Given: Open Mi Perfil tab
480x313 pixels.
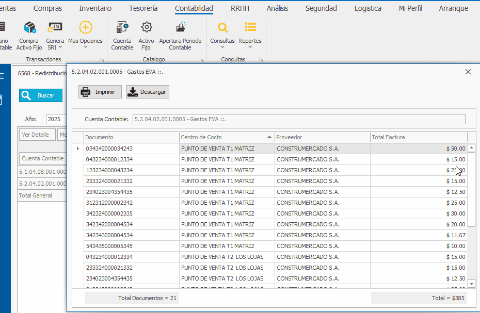Looking at the screenshot, I should tap(410, 8).
